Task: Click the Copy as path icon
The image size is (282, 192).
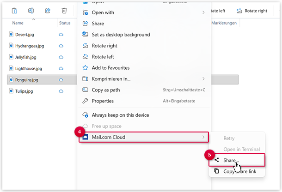Action: [x=85, y=90]
